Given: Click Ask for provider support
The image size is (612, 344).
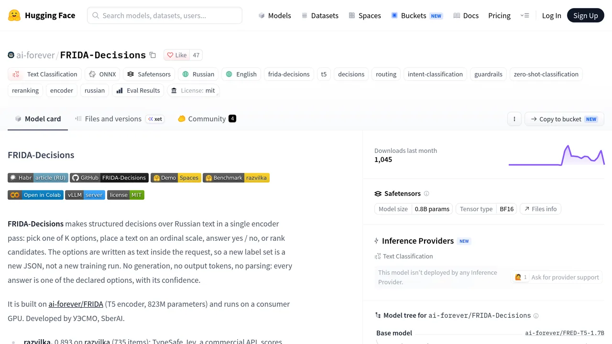Looking at the screenshot, I should [557, 277].
